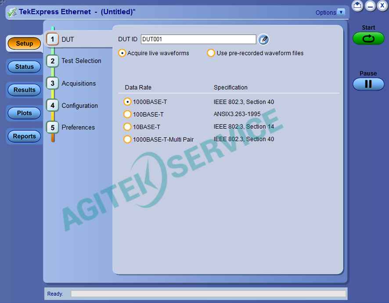Screen dimensions: 389x303
Task: Open the Options dropdown arrow
Action: coord(341,12)
